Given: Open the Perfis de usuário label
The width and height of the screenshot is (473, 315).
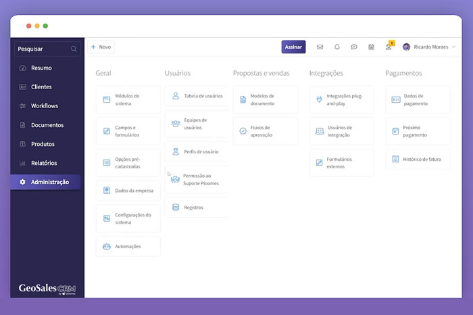Looking at the screenshot, I should pos(201,152).
